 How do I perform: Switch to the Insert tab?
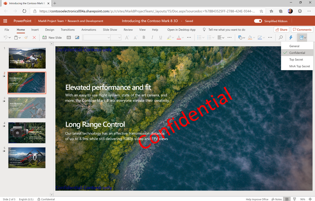[35, 30]
